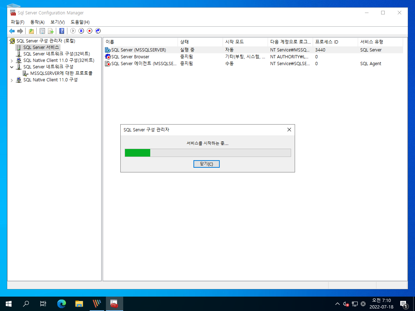
Task: Click the 자동 start mode cell
Action: pos(229,50)
